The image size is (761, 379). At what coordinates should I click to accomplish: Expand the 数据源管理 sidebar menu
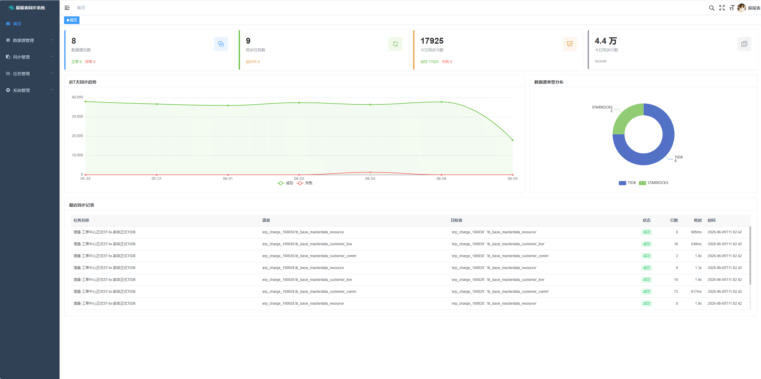pos(30,40)
